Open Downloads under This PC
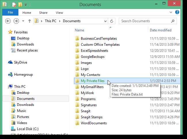The height and width of the screenshot is (139, 187). 25,105
